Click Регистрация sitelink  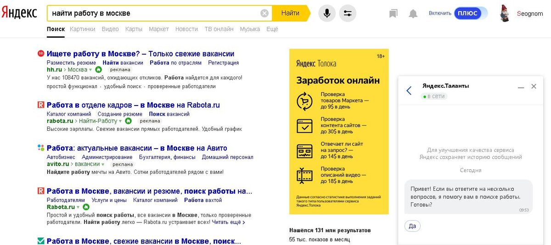coord(223,63)
